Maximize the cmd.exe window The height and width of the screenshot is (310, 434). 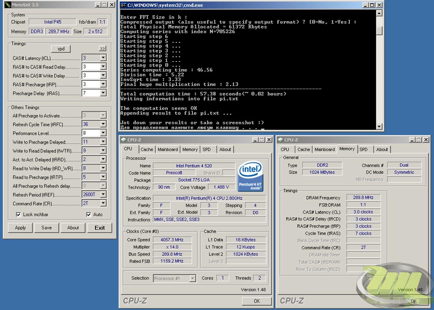pyautogui.click(x=372, y=5)
